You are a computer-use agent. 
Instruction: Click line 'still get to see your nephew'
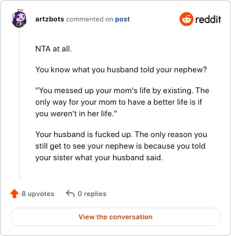[120, 146]
